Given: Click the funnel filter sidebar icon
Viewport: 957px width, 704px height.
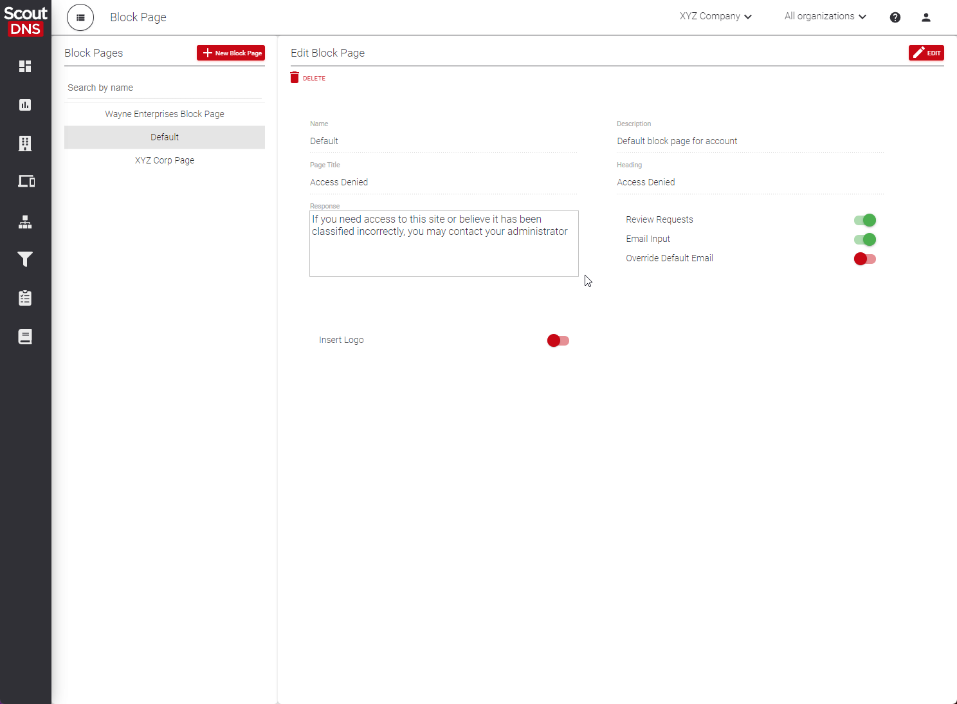Looking at the screenshot, I should point(25,259).
